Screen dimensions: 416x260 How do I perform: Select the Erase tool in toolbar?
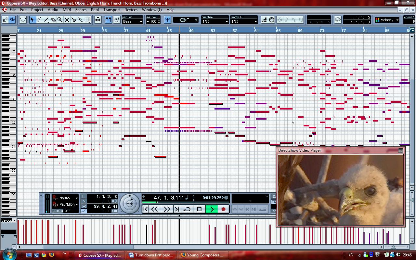click(53, 20)
